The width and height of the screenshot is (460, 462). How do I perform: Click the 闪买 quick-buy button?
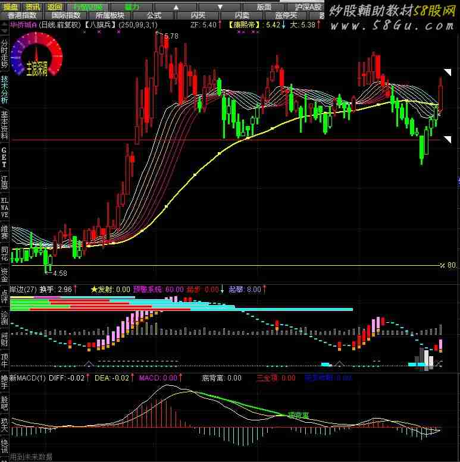[x=198, y=15]
